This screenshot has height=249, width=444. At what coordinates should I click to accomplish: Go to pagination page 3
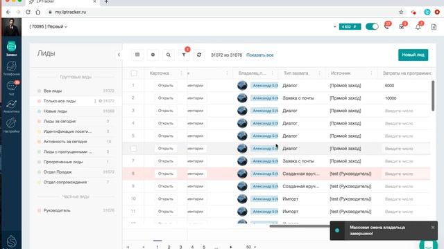pos(180,247)
